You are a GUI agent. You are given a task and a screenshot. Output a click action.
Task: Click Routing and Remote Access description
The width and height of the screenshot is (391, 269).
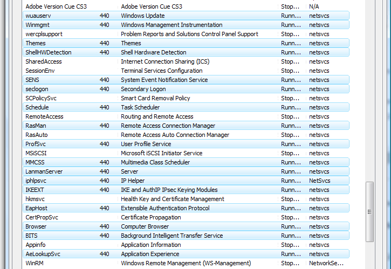pyautogui.click(x=157, y=116)
